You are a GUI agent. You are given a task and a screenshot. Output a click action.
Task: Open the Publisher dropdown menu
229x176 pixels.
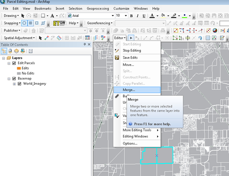(x=12, y=30)
